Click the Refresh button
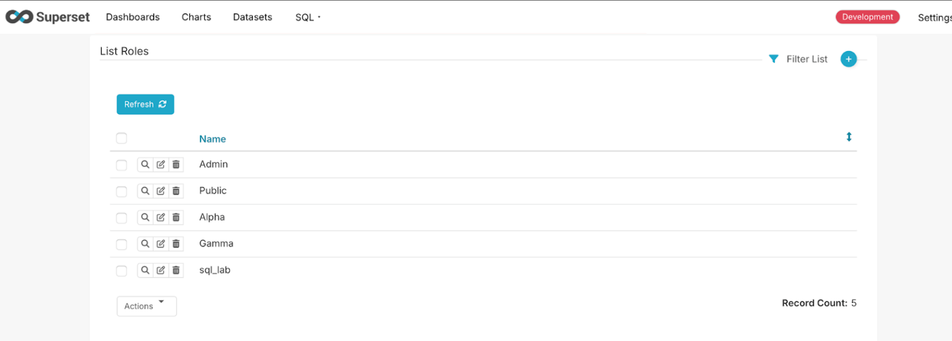Viewport: 952px width, 341px height. click(145, 105)
